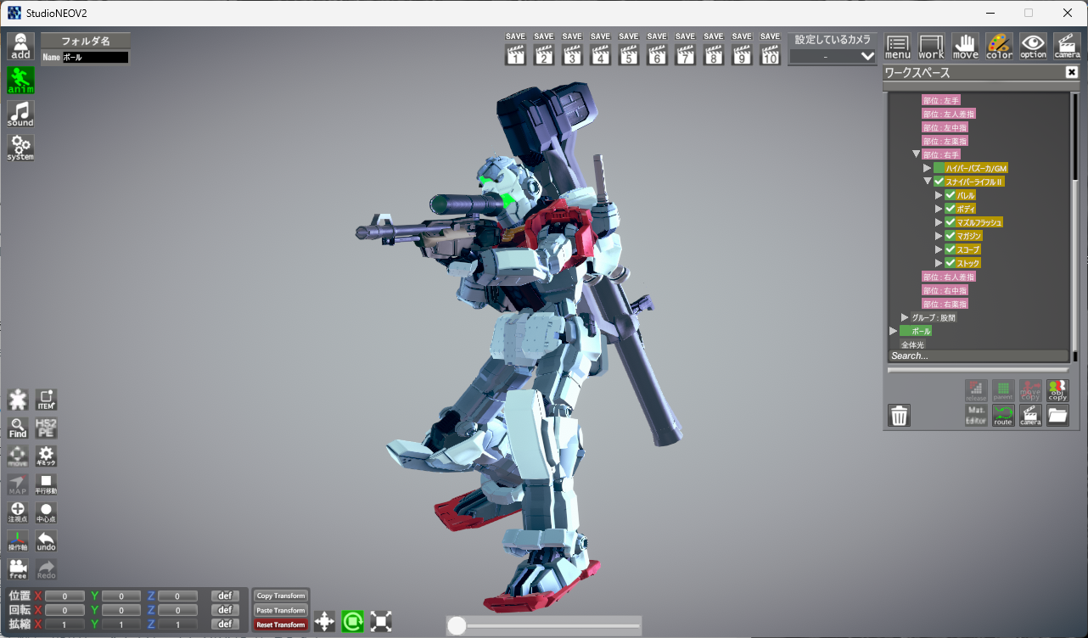Select the scale gizmo mode icon
This screenshot has width=1088, height=638.
(x=381, y=622)
